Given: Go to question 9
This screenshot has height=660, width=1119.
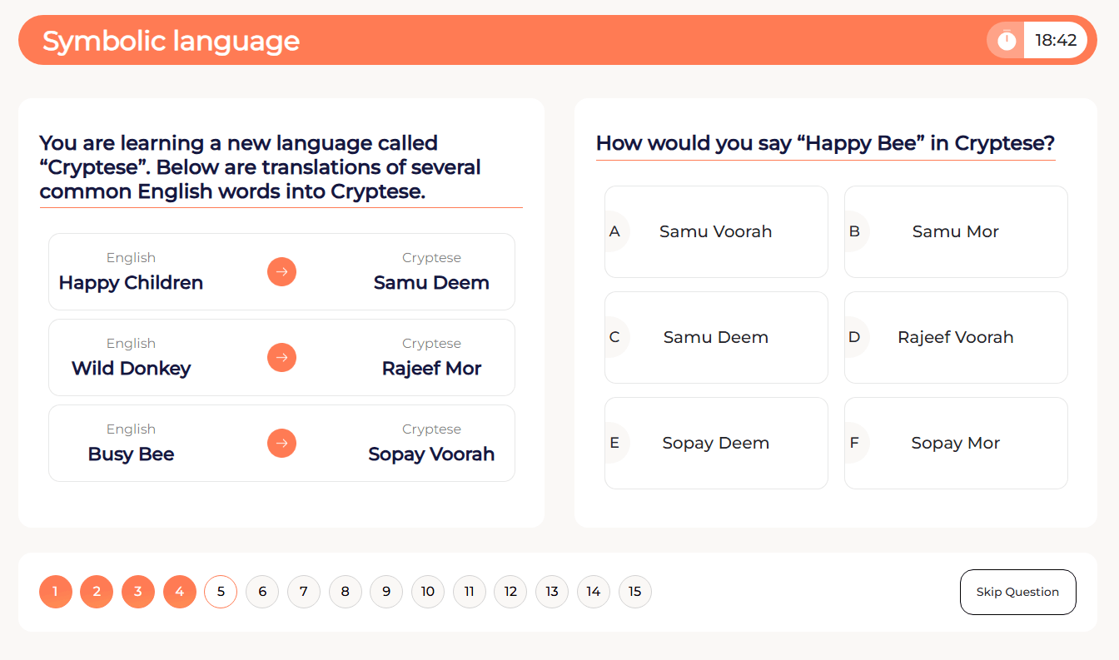Looking at the screenshot, I should tap(386, 592).
